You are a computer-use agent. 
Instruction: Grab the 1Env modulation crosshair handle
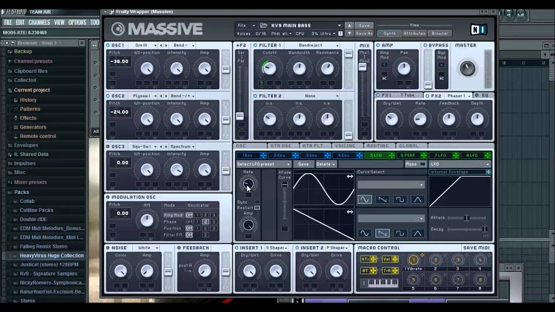[x=263, y=156]
